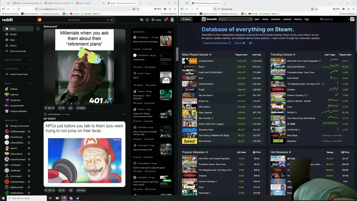This screenshot has width=357, height=201.
Task: Open SteamDB Discord link
Action: (240, 43)
